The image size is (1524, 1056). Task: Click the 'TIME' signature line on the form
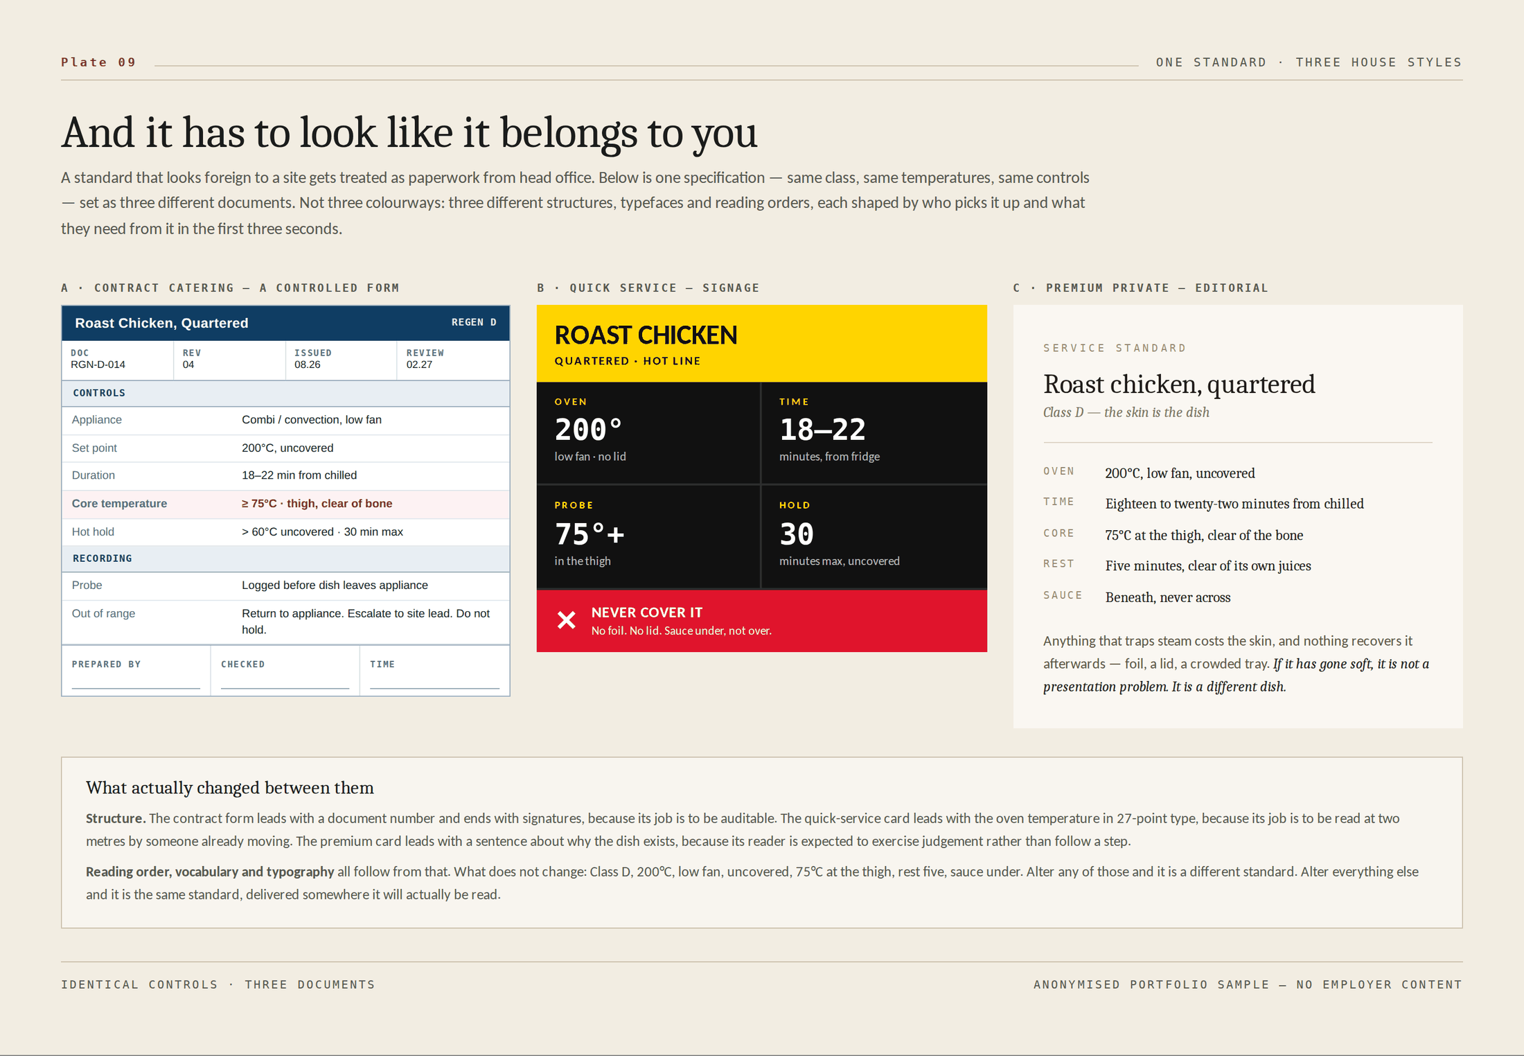click(x=434, y=688)
